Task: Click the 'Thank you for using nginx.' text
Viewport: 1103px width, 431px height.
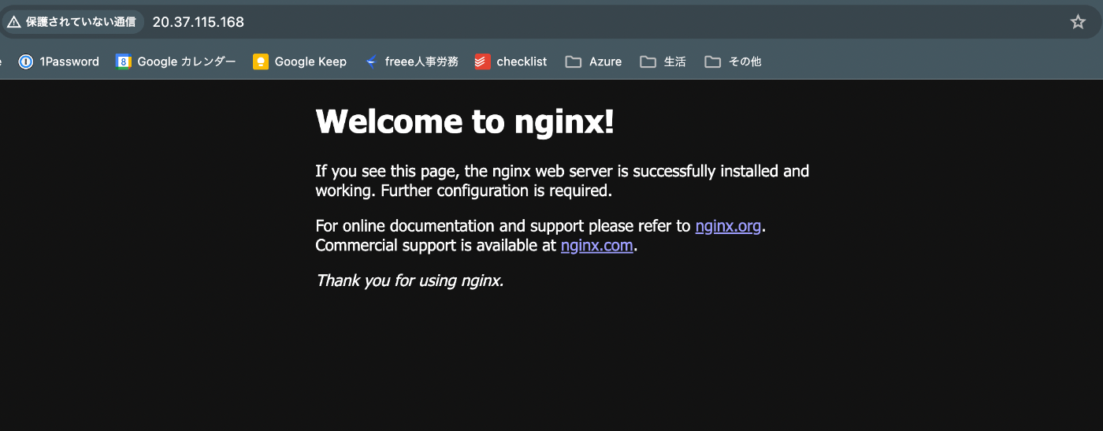Action: click(409, 281)
